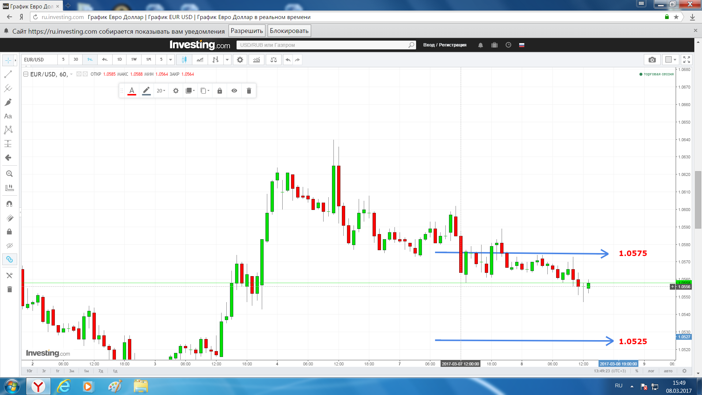Screen dimensions: 702x395
Task: Select the XABCD pattern tool
Action: pos(8,130)
